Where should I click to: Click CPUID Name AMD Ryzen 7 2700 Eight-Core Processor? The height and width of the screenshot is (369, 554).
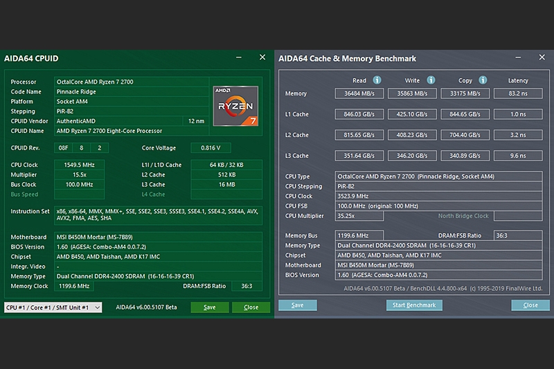coord(132,131)
